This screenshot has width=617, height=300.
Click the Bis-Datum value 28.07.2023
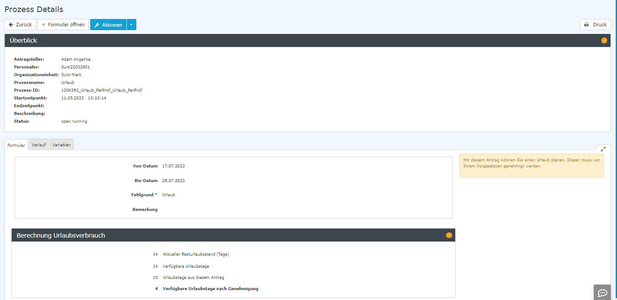173,180
